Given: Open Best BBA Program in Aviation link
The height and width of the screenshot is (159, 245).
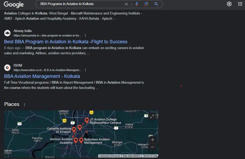Looking at the screenshot, I should (65, 42).
